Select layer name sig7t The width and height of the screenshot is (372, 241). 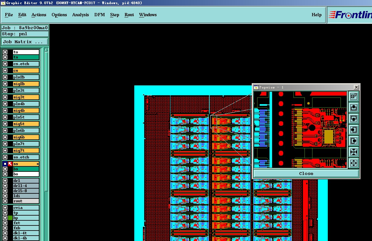pos(26,151)
